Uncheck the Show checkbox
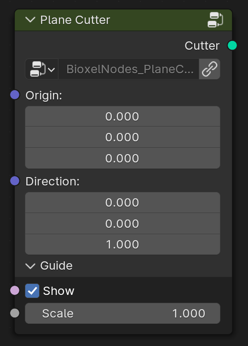This screenshot has height=346, width=248. 32,291
